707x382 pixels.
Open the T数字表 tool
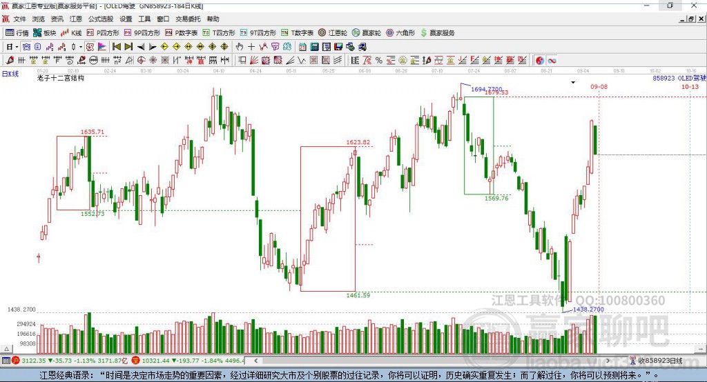coord(297,33)
